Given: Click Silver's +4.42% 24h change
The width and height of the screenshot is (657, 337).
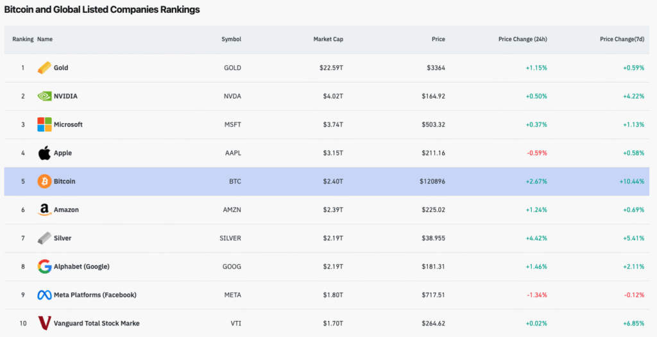Looking at the screenshot, I should (x=536, y=238).
